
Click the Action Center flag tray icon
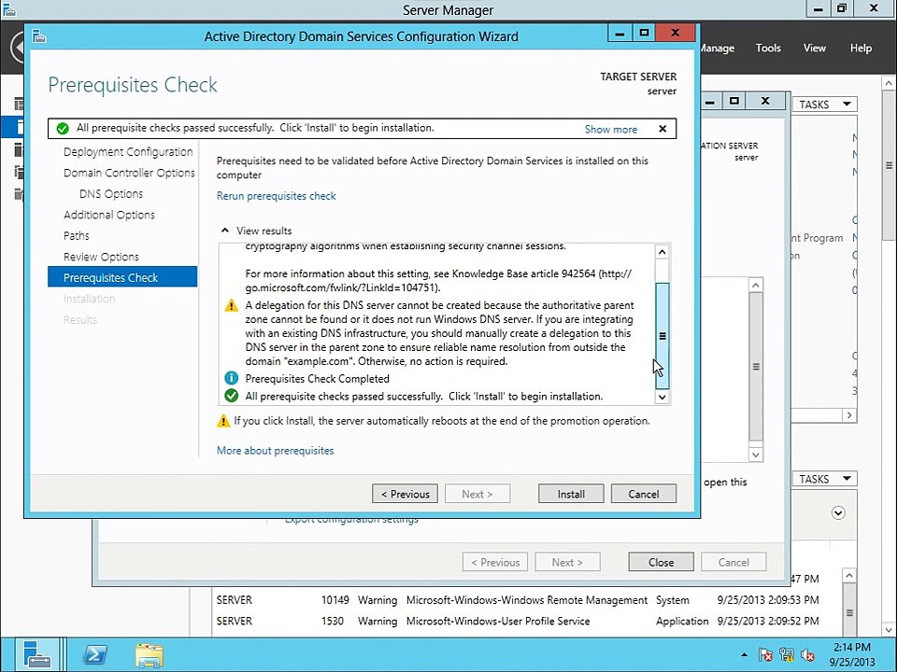765,655
